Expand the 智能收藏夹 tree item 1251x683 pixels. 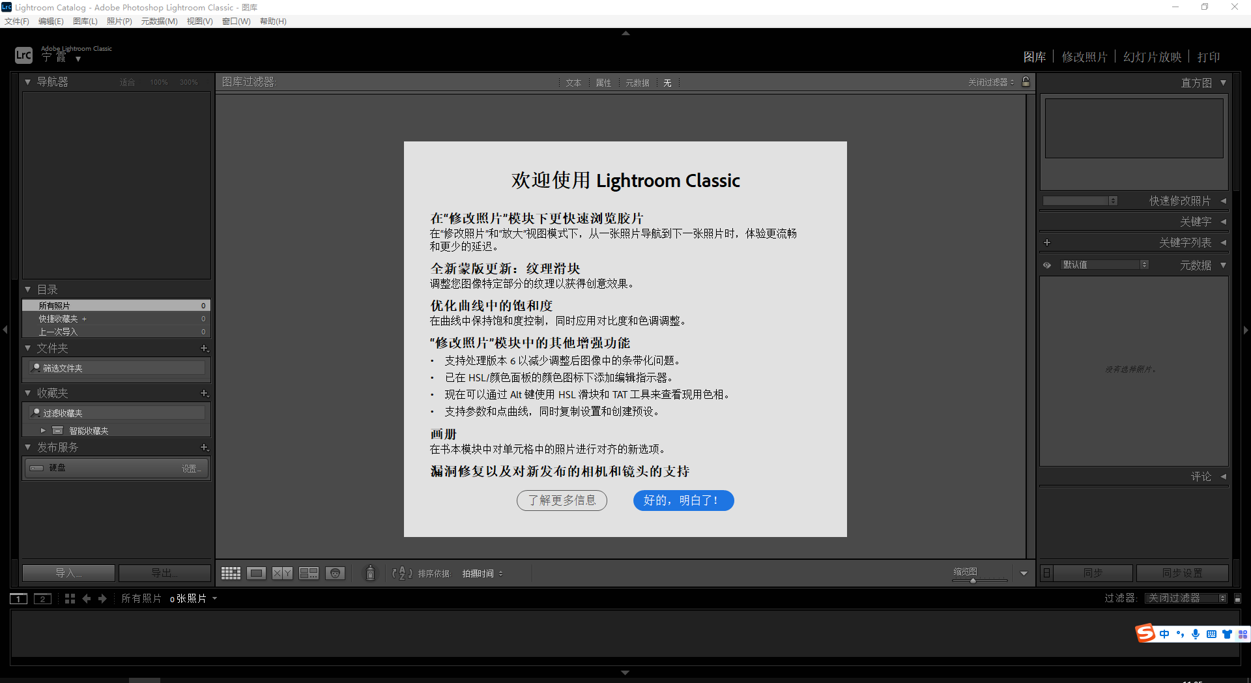pyautogui.click(x=43, y=431)
